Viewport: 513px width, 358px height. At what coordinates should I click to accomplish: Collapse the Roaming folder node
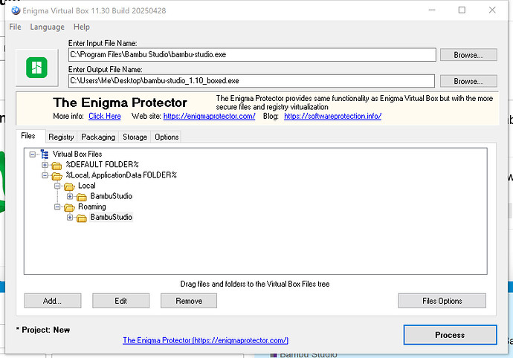click(57, 207)
